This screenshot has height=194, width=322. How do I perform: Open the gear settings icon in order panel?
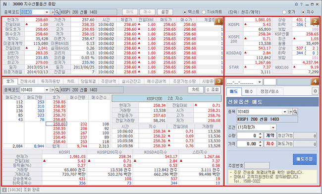click(315, 91)
